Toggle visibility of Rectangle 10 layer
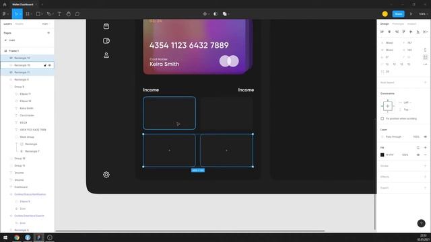Screen dimensions: 431x242 [50, 65]
